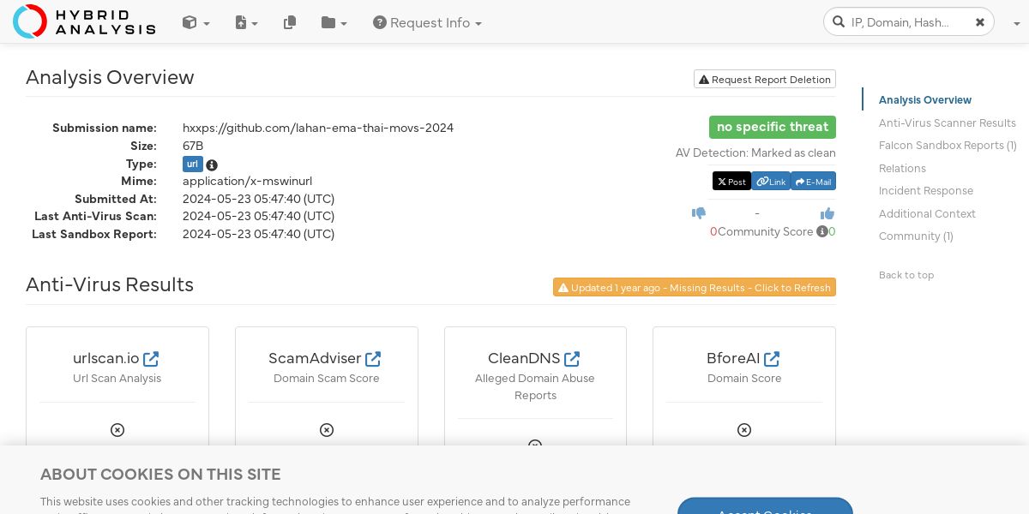Open BforeAI external link icon

point(772,358)
